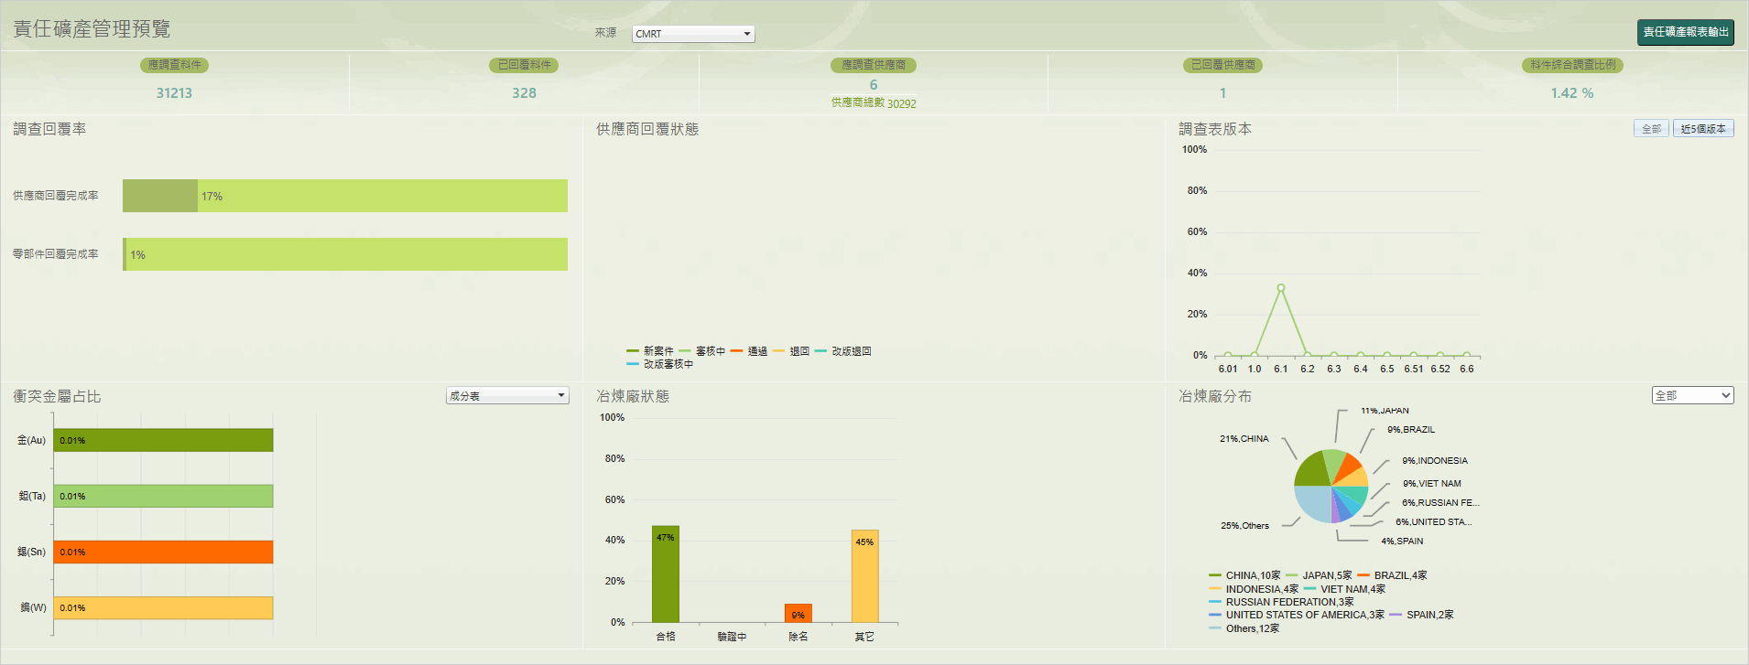Click the 應調查料件 label pill
The height and width of the screenshot is (665, 1749).
point(174,65)
